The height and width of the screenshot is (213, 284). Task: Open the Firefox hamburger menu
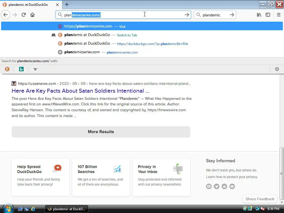click(x=278, y=15)
